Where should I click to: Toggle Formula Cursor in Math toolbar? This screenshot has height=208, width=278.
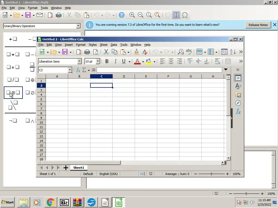click(x=176, y=15)
